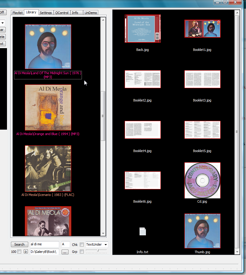The height and width of the screenshot is (275, 246).
Task: Open the Info tab
Action: pyautogui.click(x=76, y=13)
